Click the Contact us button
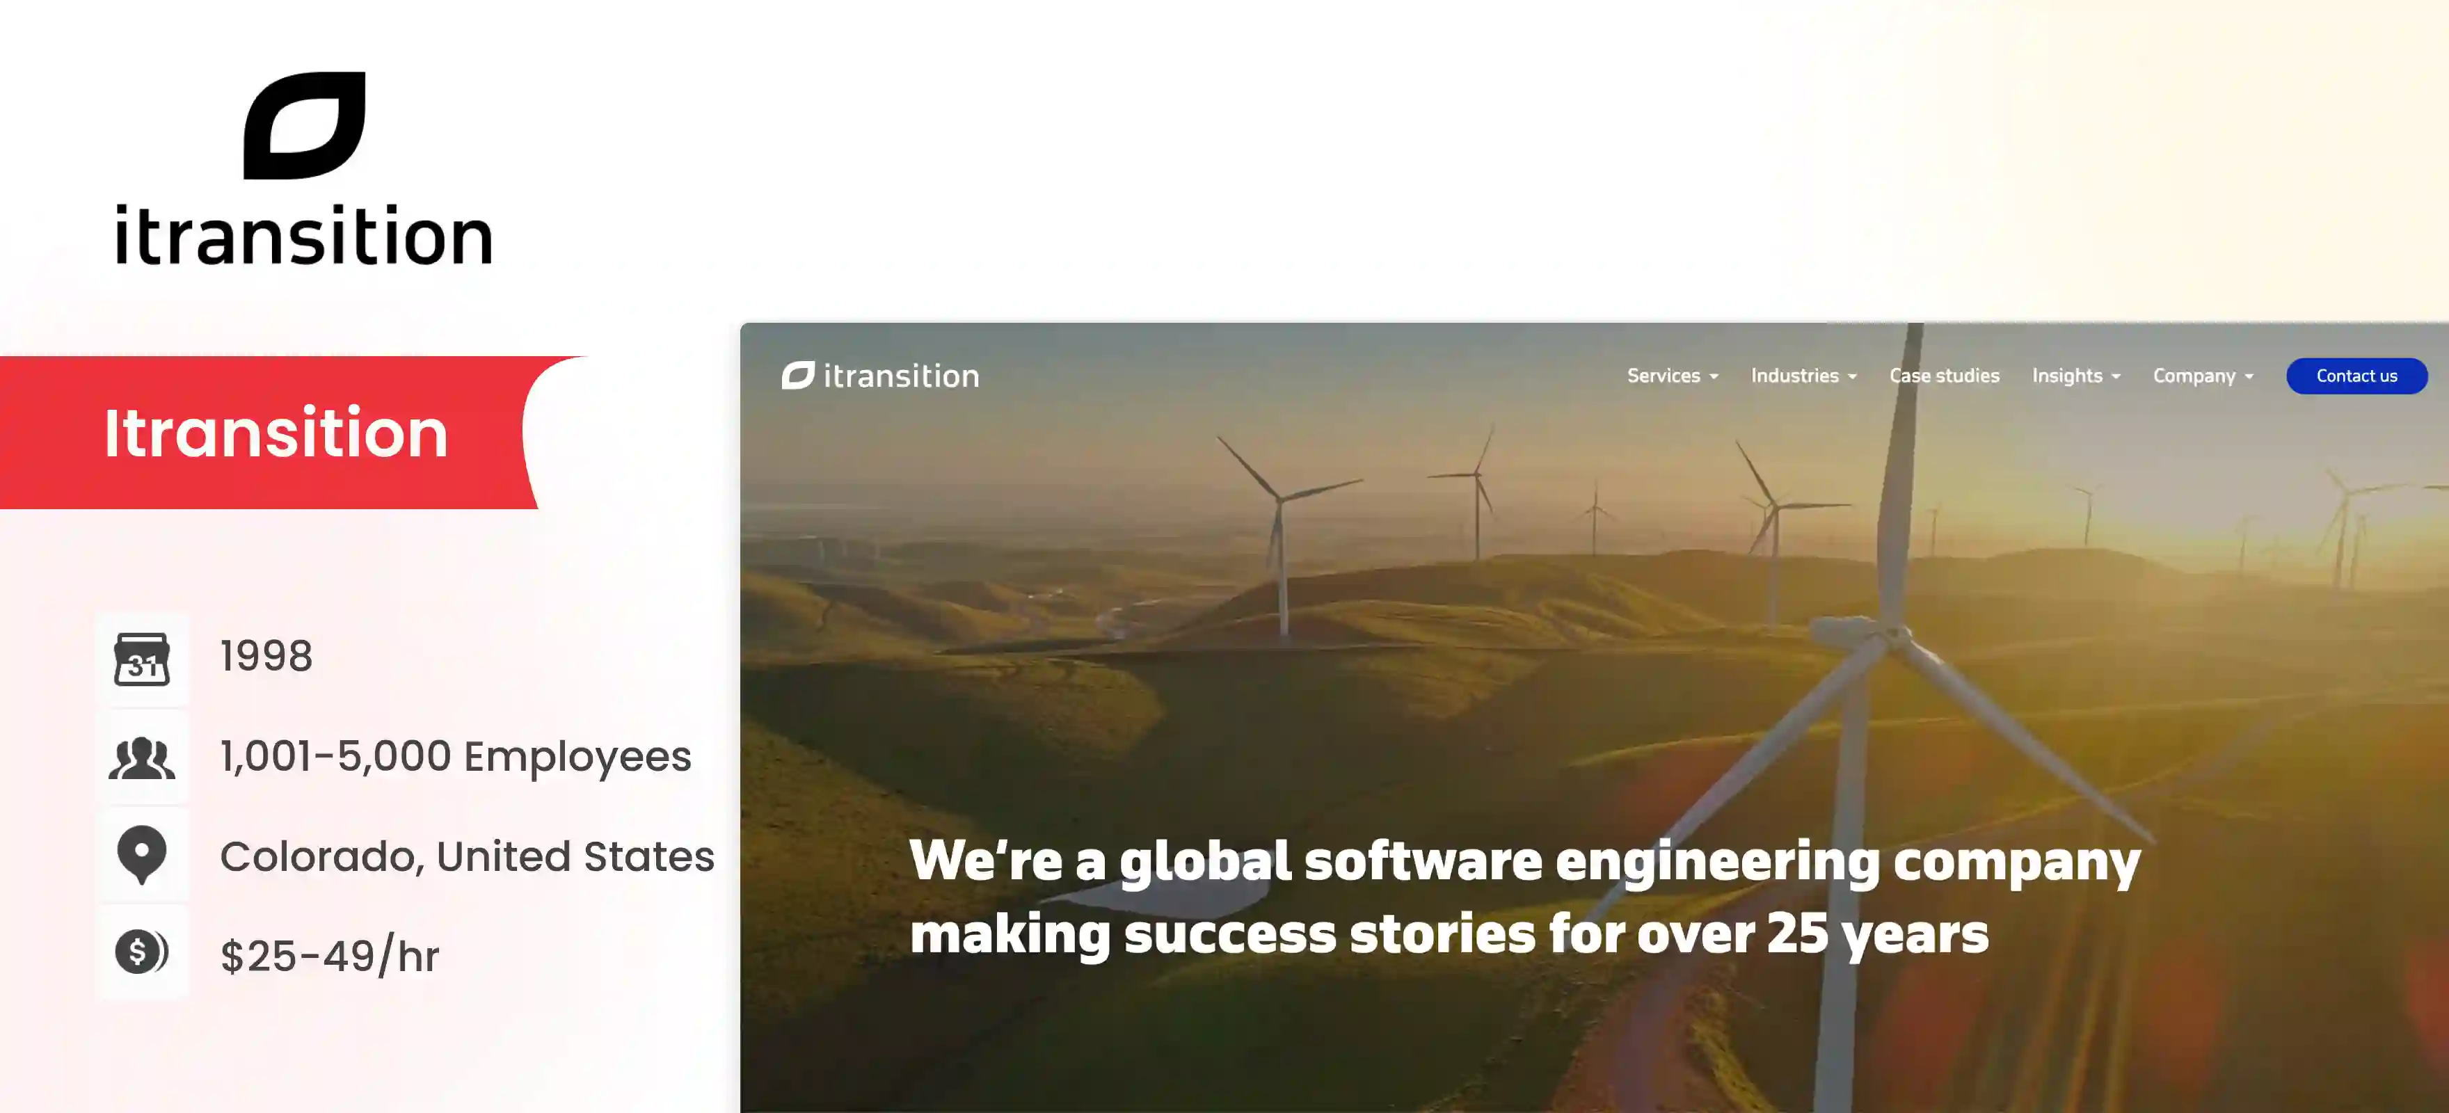Screen dimensions: 2449x1113 coord(2356,376)
